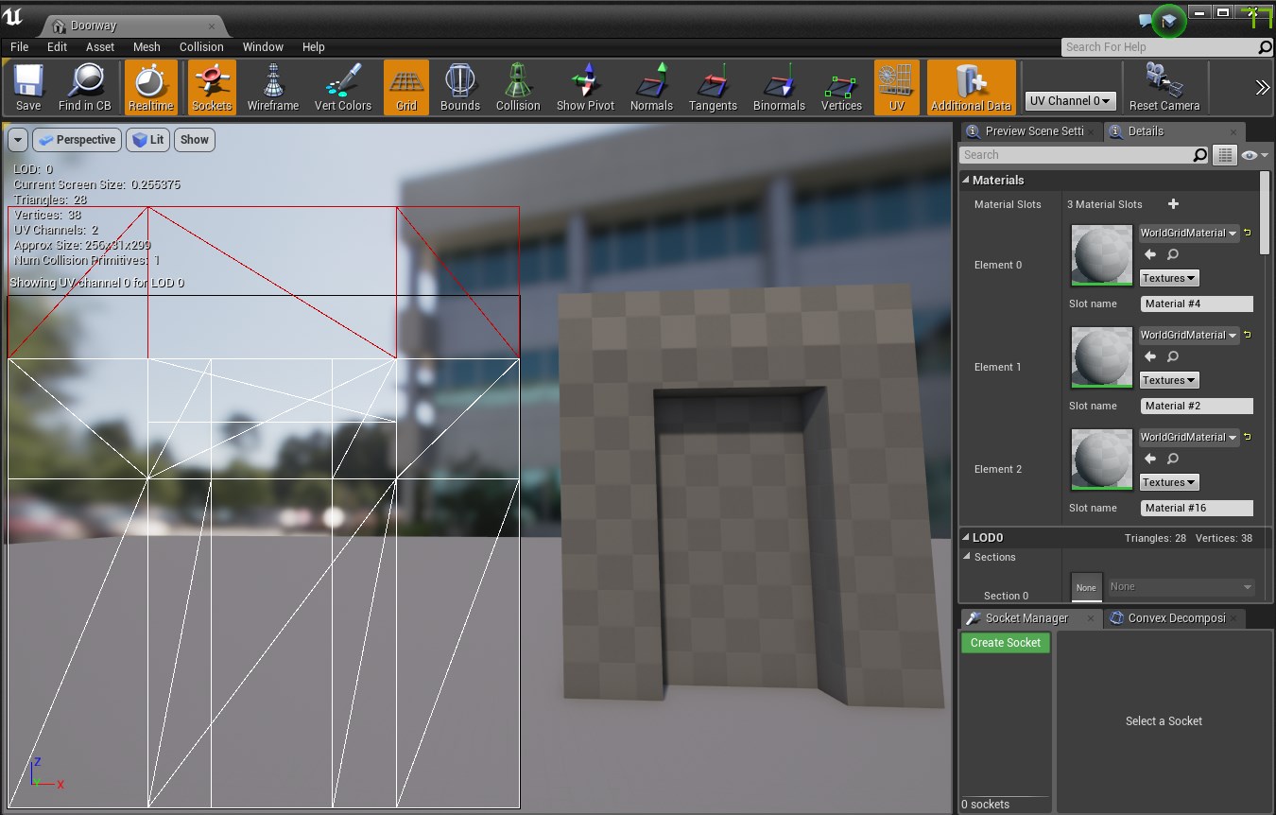The height and width of the screenshot is (815, 1276).
Task: Collapse the Materials section
Action: point(966,180)
